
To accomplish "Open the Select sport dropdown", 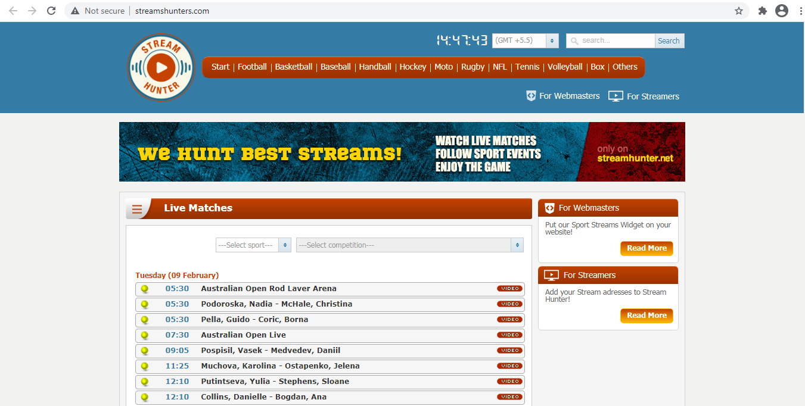I will click(253, 245).
